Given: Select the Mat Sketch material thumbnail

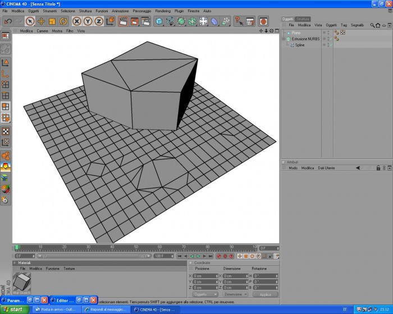Looking at the screenshot, I should pyautogui.click(x=22, y=281).
